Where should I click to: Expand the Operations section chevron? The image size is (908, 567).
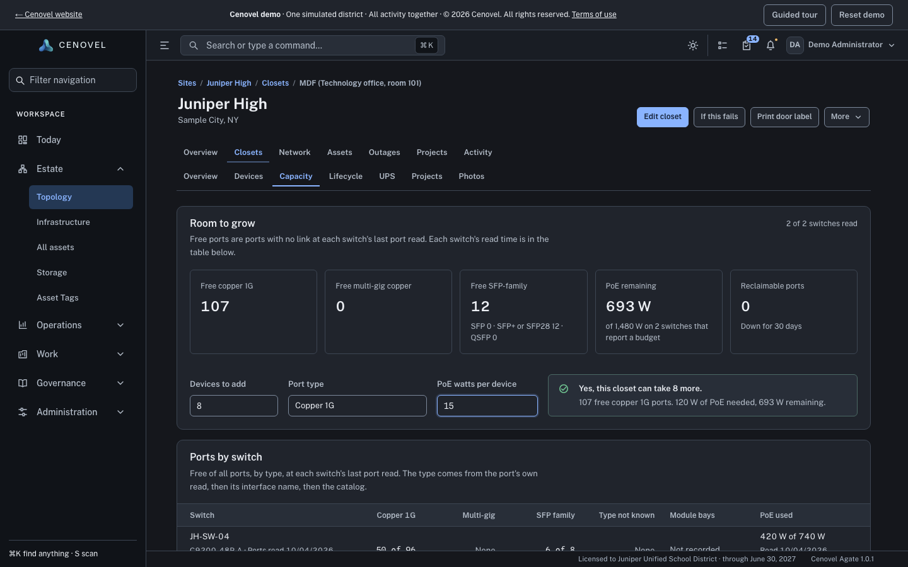(x=120, y=325)
